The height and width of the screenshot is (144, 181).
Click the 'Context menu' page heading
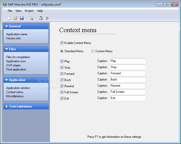[x=78, y=30]
